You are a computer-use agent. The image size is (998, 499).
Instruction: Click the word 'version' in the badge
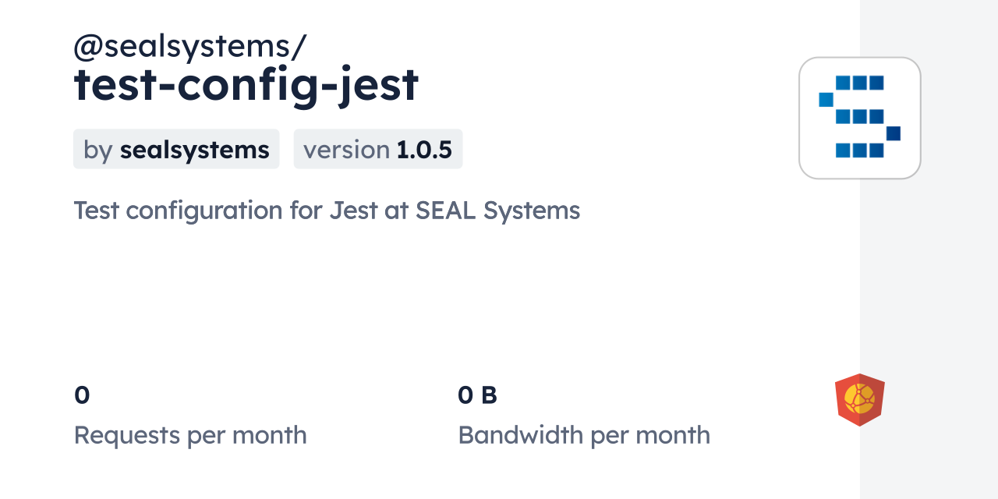tap(346, 149)
